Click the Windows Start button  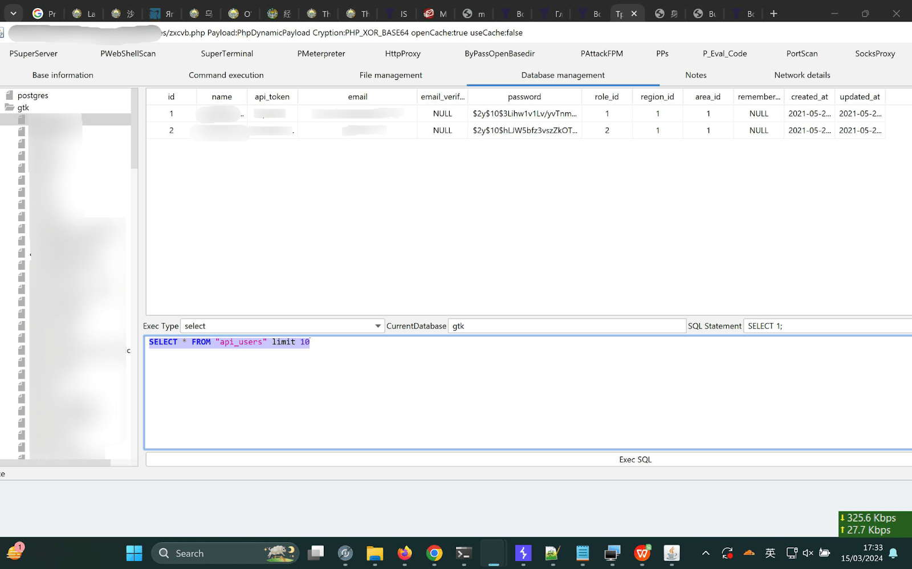coord(134,552)
